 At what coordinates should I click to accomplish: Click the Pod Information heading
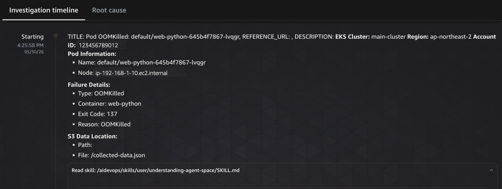tap(92, 54)
